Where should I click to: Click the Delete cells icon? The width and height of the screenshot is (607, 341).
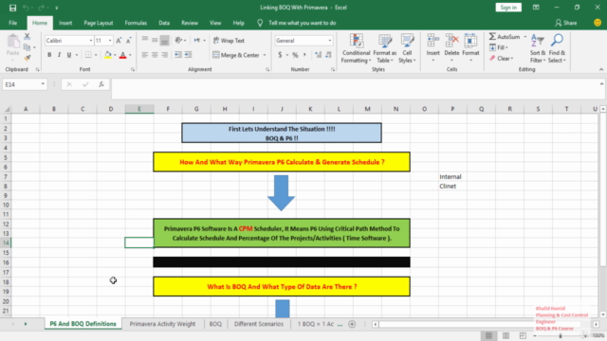point(451,40)
